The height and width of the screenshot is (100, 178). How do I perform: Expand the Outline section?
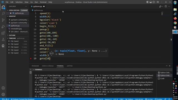(x=8, y=35)
